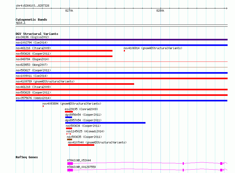The height and width of the screenshot is (173, 235).
Task: Click the 4p16.1 cytoband label
Action: pyautogui.click(x=21, y=23)
